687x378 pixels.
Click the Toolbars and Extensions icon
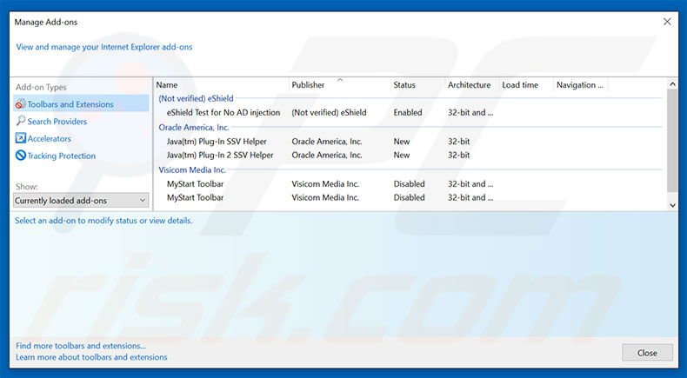point(21,104)
